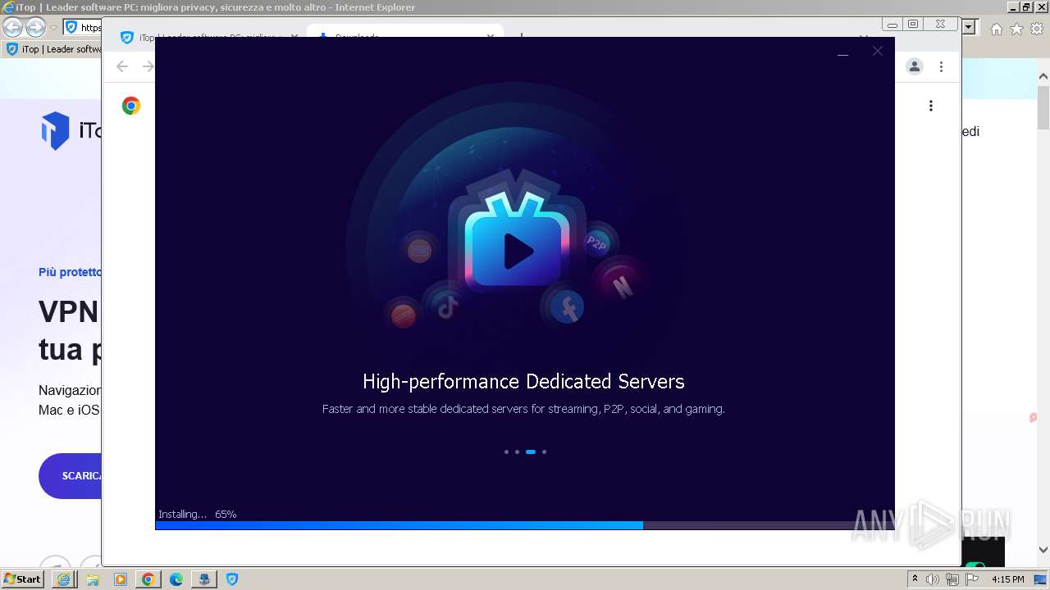The image size is (1050, 590).
Task: Open Internet Explorer from taskbar
Action: [64, 579]
